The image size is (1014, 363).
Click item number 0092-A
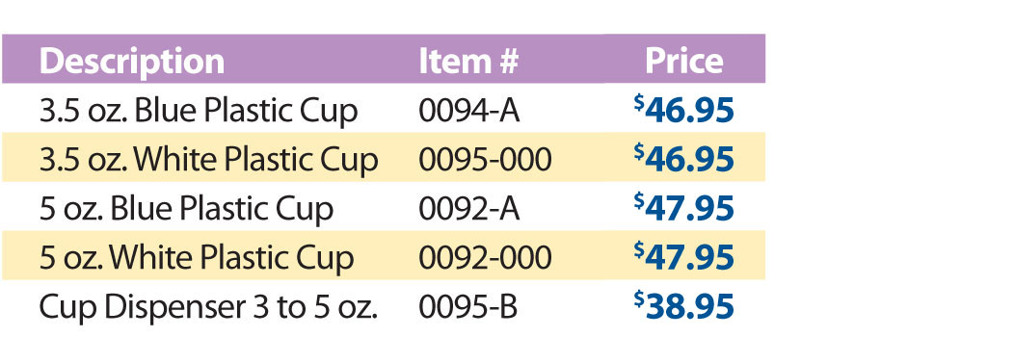468,209
